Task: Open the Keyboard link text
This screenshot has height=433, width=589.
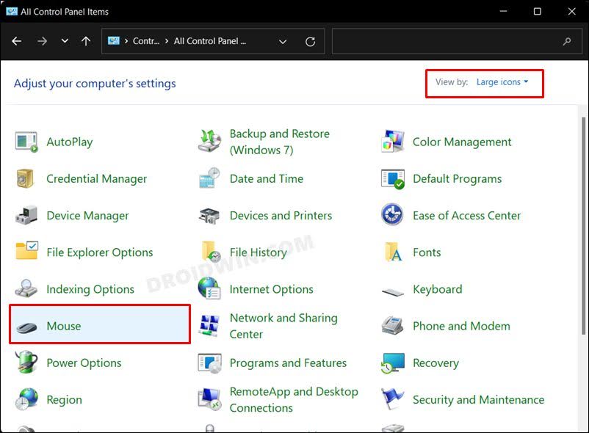Action: pyautogui.click(x=437, y=289)
